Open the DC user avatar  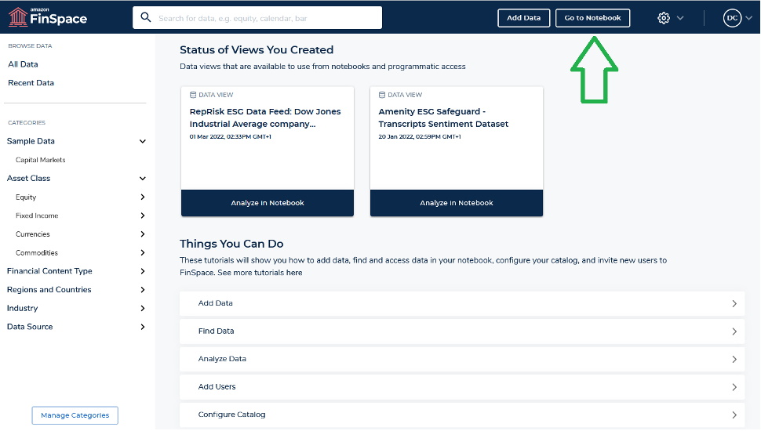click(732, 18)
